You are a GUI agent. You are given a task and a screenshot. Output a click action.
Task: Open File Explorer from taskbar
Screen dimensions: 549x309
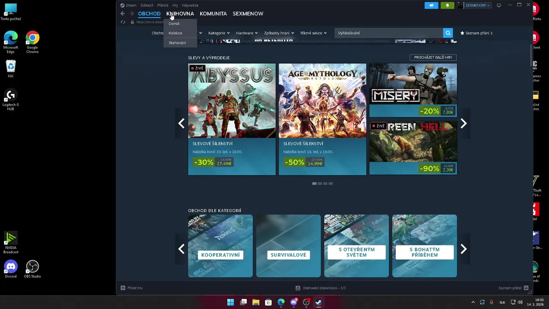(x=256, y=302)
